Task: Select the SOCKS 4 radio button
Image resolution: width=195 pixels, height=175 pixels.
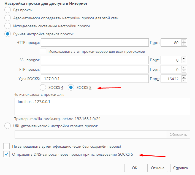Action: (43, 87)
